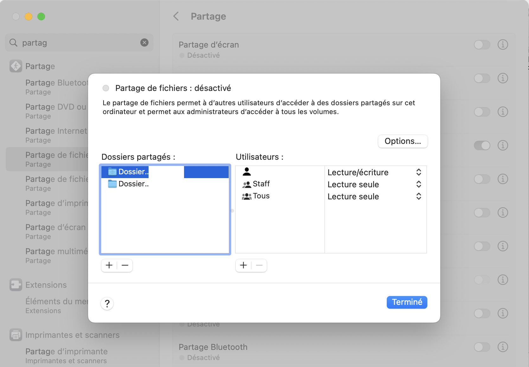The height and width of the screenshot is (367, 529).
Task: Turn off the enabled sharing switch
Action: click(482, 145)
